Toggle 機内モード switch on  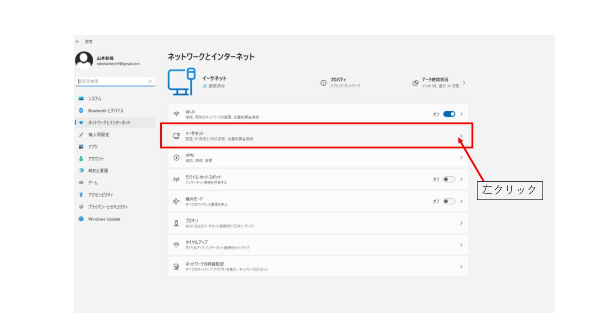(x=449, y=201)
